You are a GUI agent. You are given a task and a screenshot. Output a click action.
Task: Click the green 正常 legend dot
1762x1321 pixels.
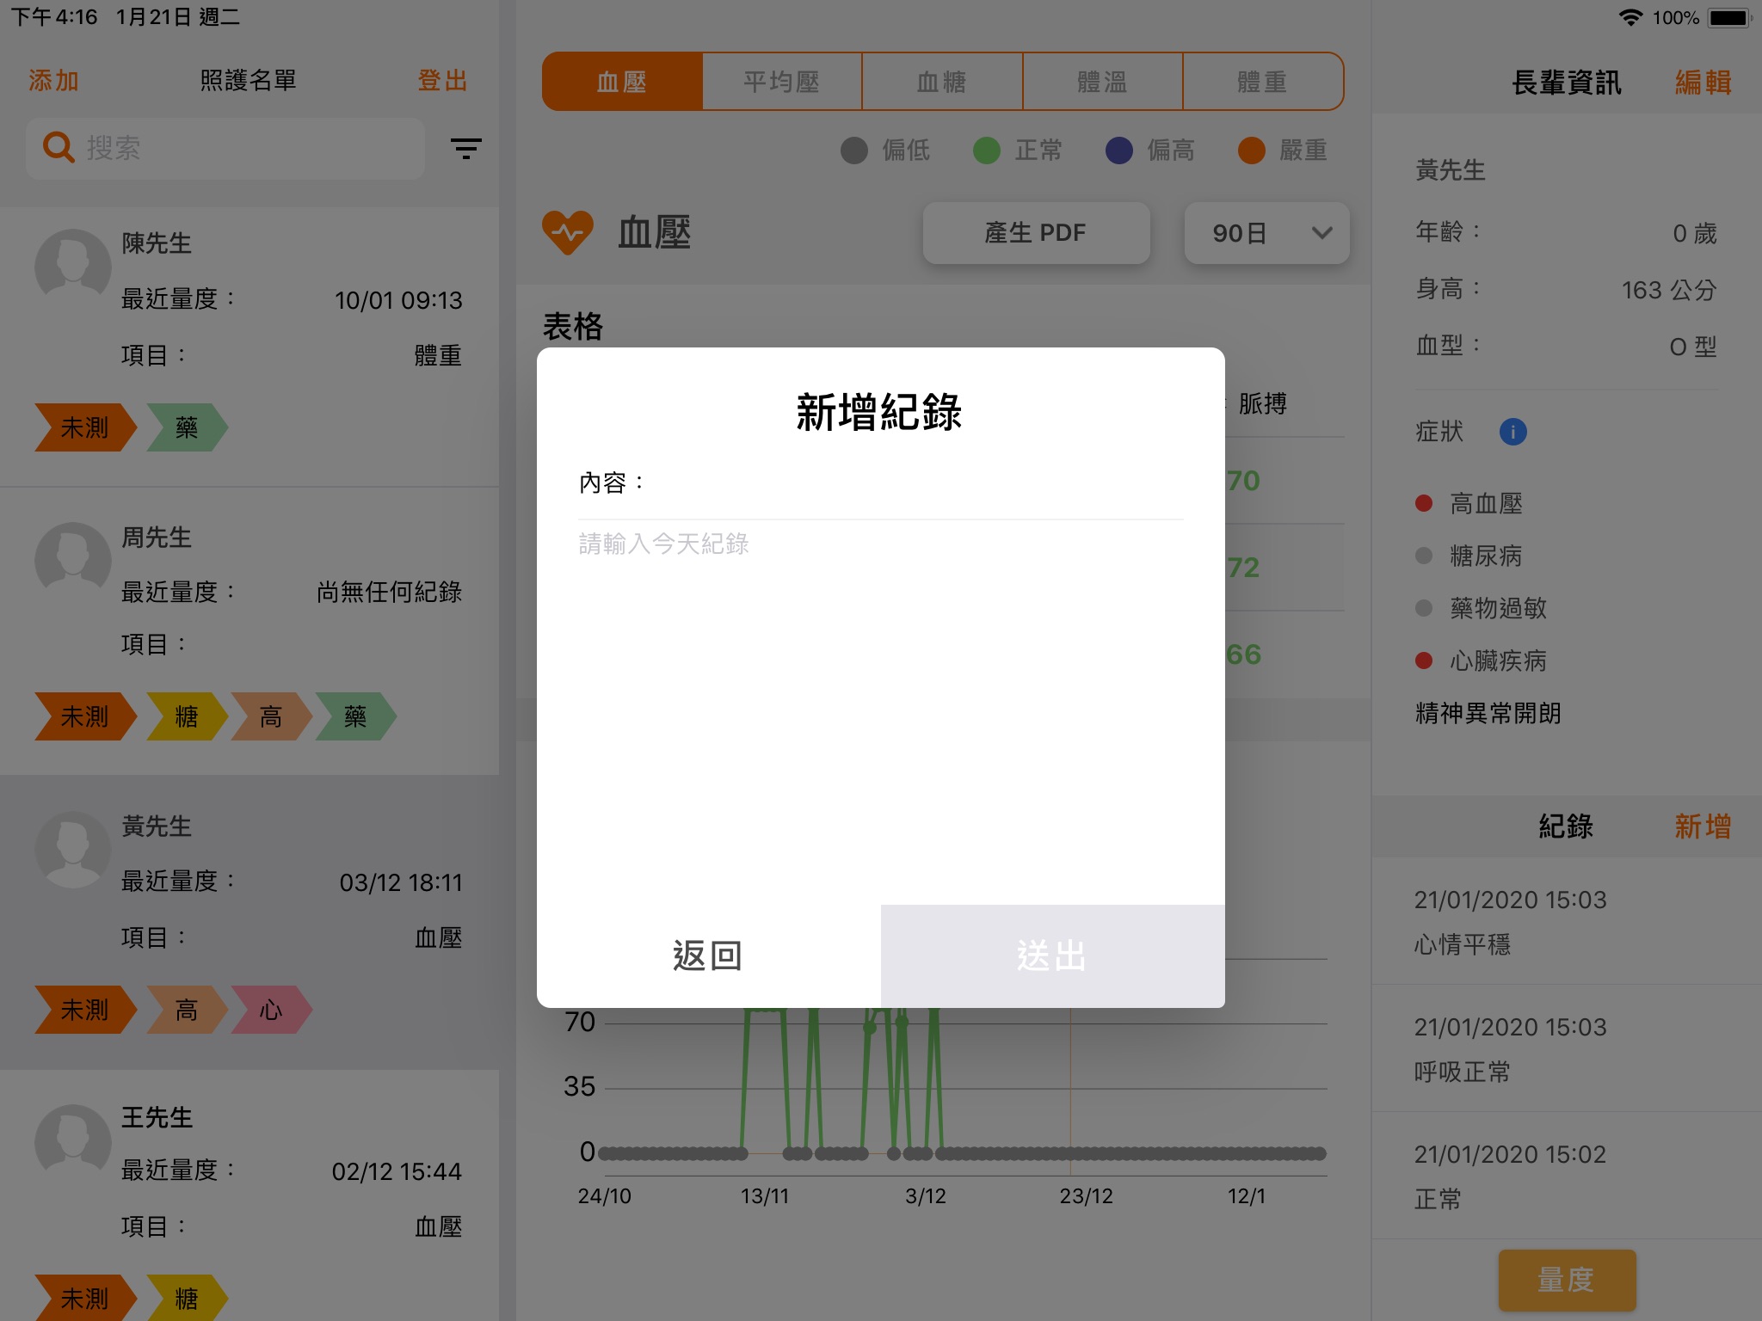[x=986, y=151]
